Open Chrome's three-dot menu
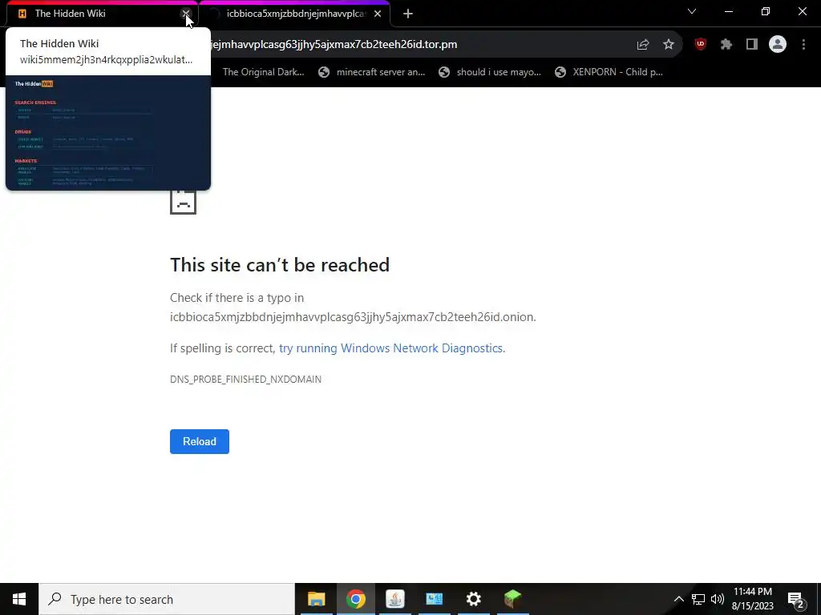Image resolution: width=821 pixels, height=615 pixels. (803, 45)
